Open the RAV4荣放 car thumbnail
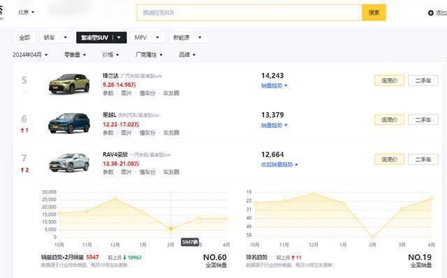 pos(69,163)
